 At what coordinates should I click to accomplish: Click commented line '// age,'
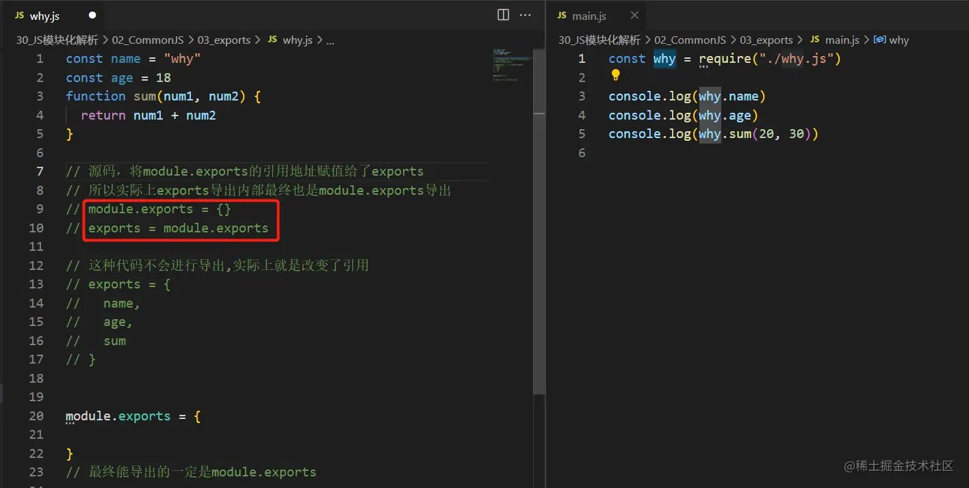(99, 322)
